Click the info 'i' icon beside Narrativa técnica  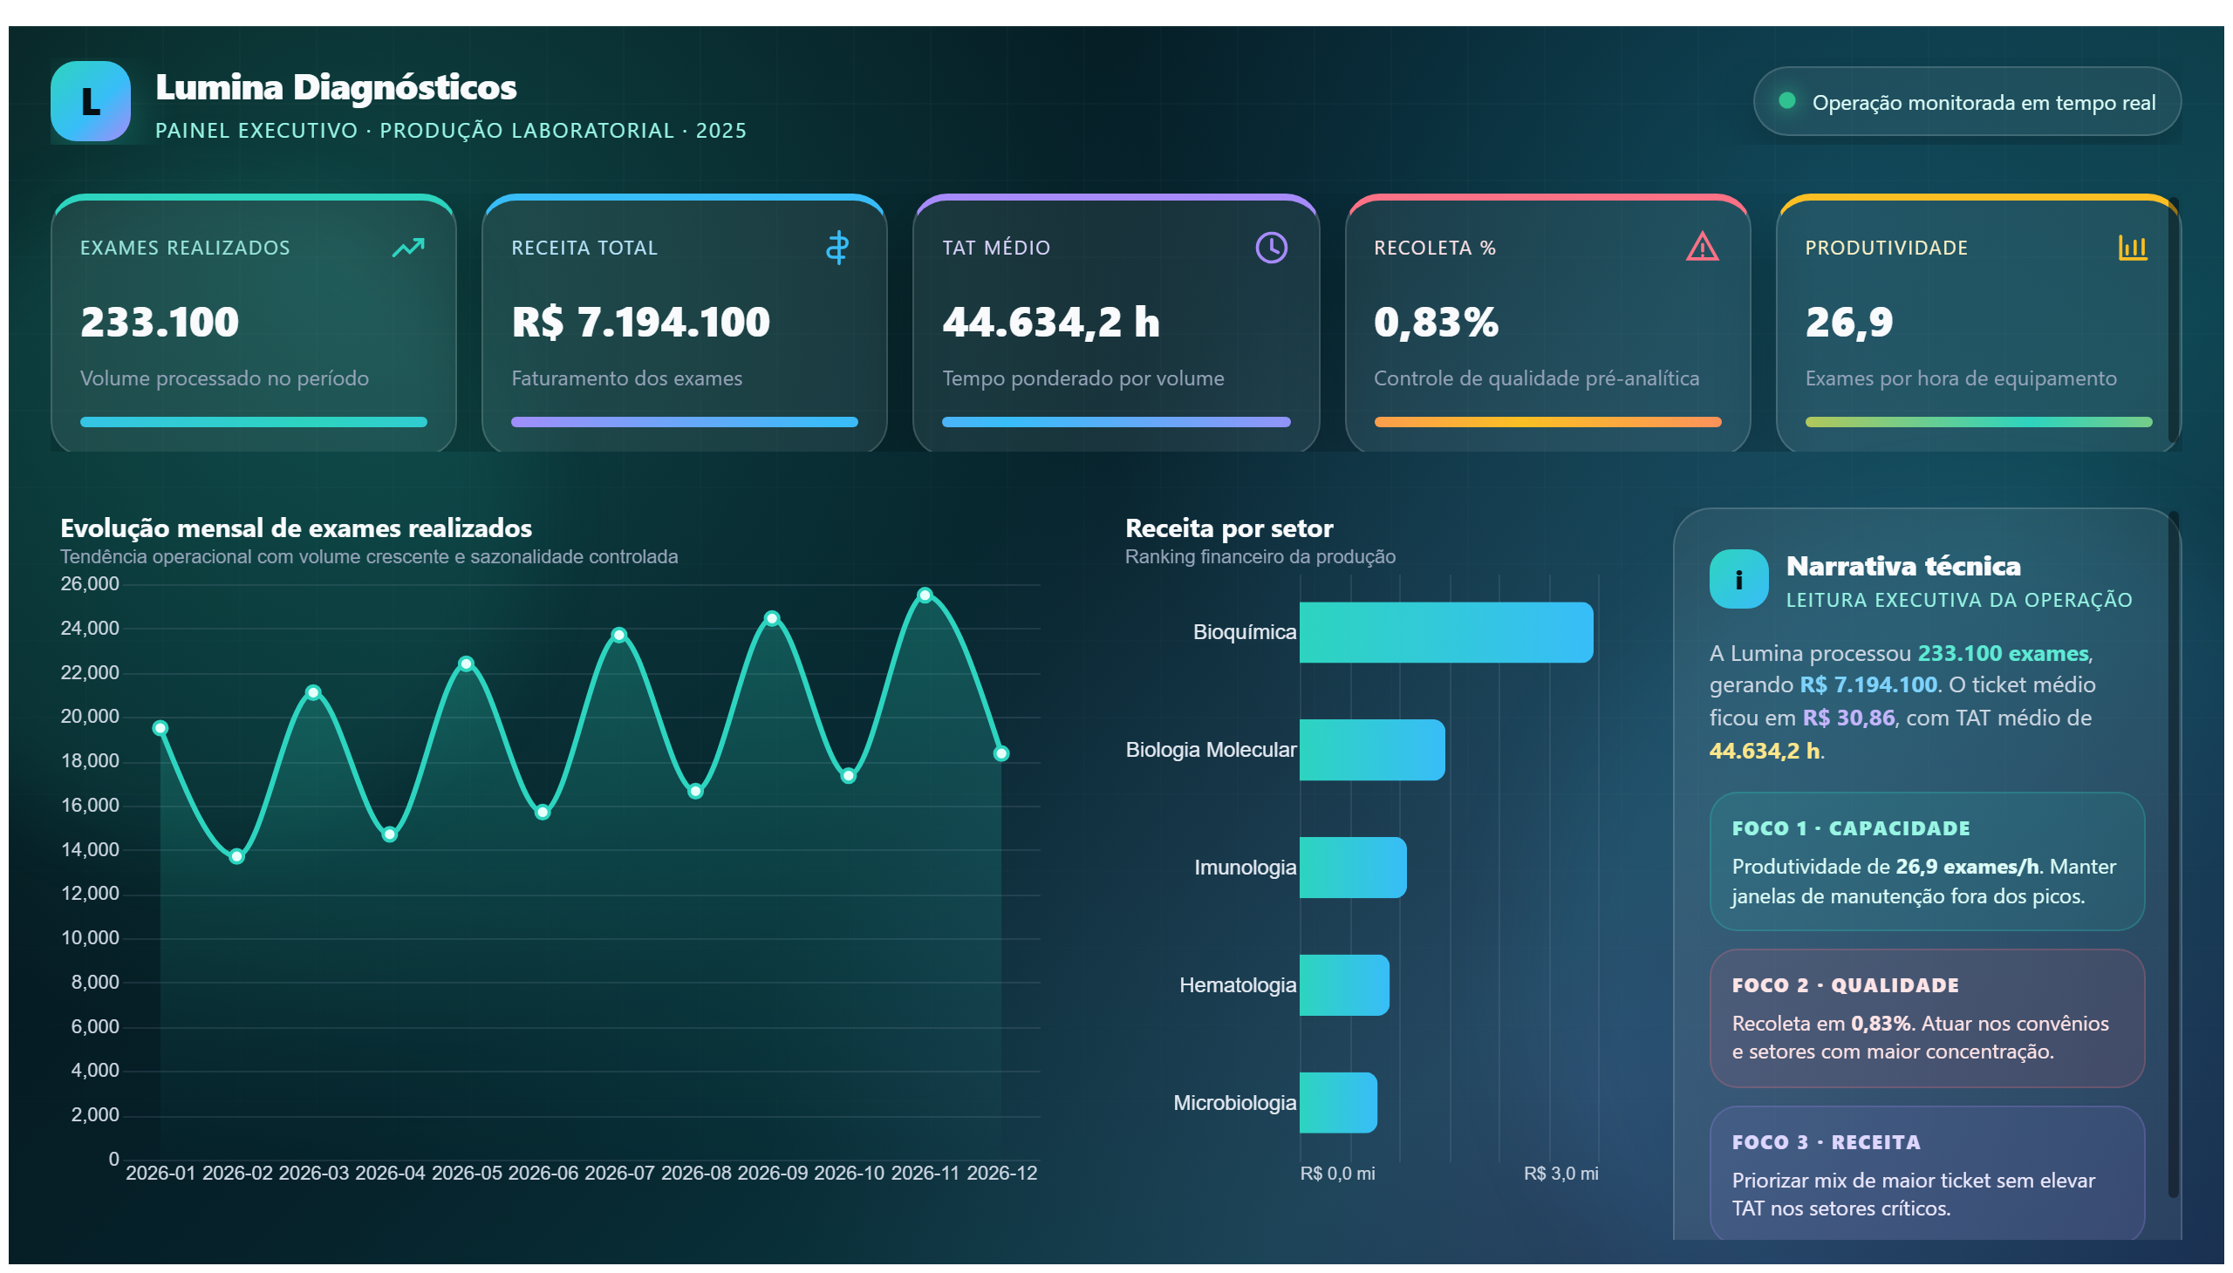pyautogui.click(x=1738, y=578)
